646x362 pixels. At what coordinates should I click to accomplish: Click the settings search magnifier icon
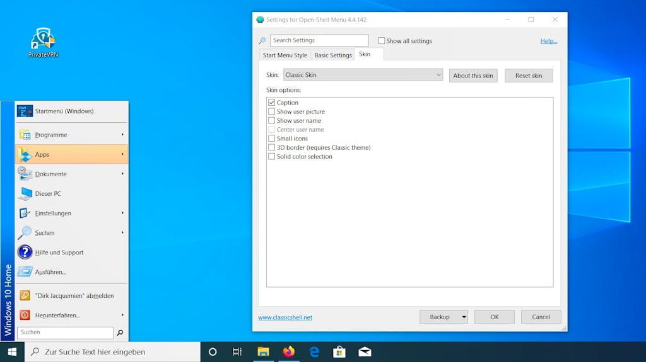click(262, 41)
